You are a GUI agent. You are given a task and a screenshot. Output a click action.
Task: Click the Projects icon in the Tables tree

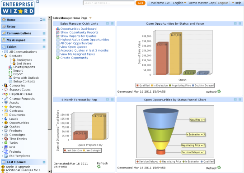(x=6, y=151)
